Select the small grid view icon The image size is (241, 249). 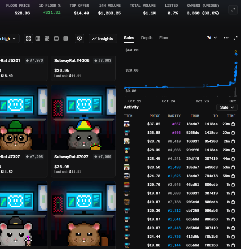coord(38,39)
